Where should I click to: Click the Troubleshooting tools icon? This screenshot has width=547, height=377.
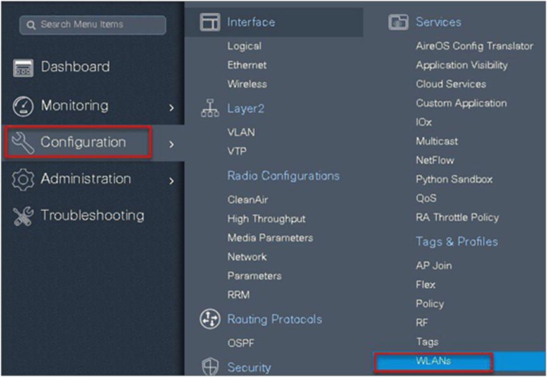23,216
